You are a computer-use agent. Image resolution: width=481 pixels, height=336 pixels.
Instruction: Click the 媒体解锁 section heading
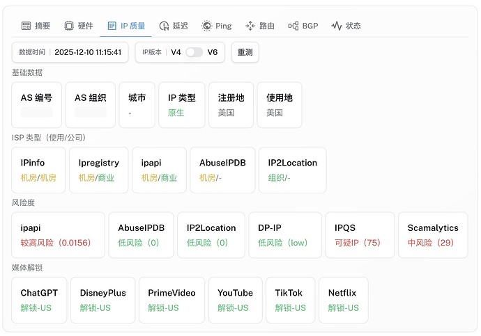[27, 268]
